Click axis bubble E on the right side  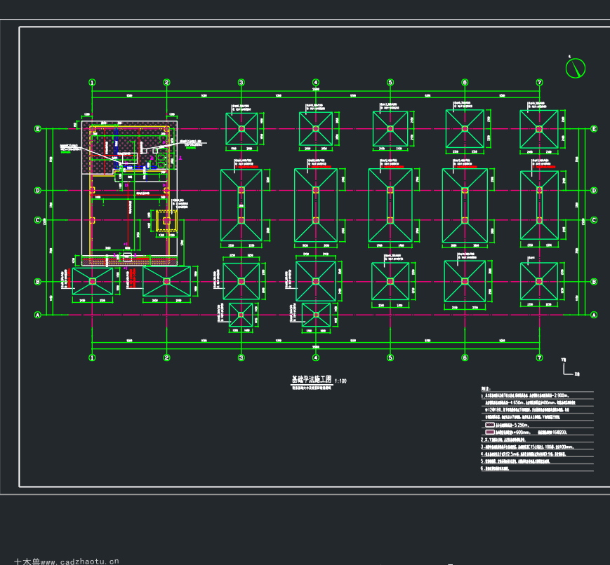[x=594, y=128]
